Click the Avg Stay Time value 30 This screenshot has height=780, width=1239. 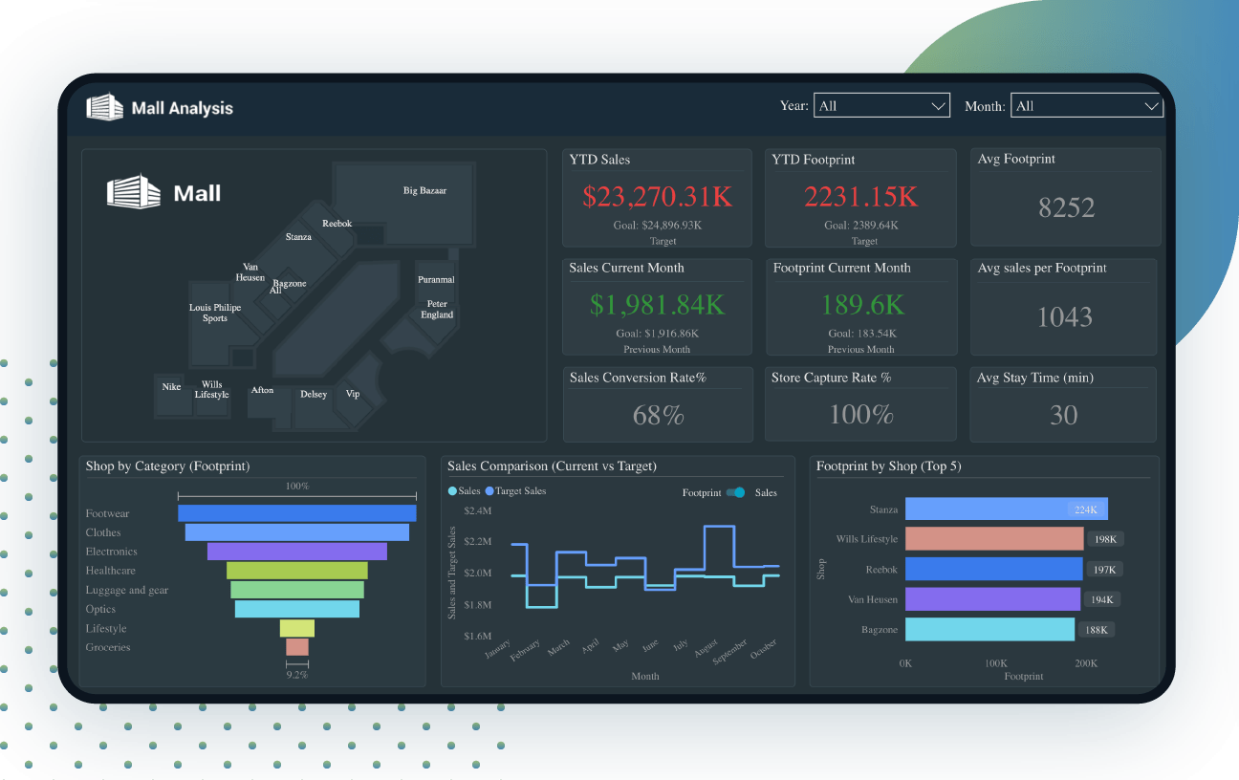1063,414
